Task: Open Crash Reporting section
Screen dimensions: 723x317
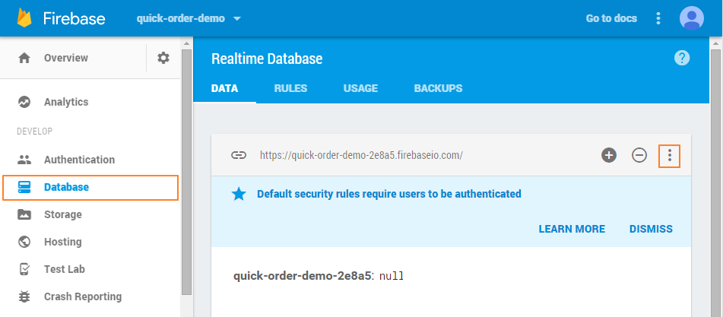Action: (x=83, y=296)
